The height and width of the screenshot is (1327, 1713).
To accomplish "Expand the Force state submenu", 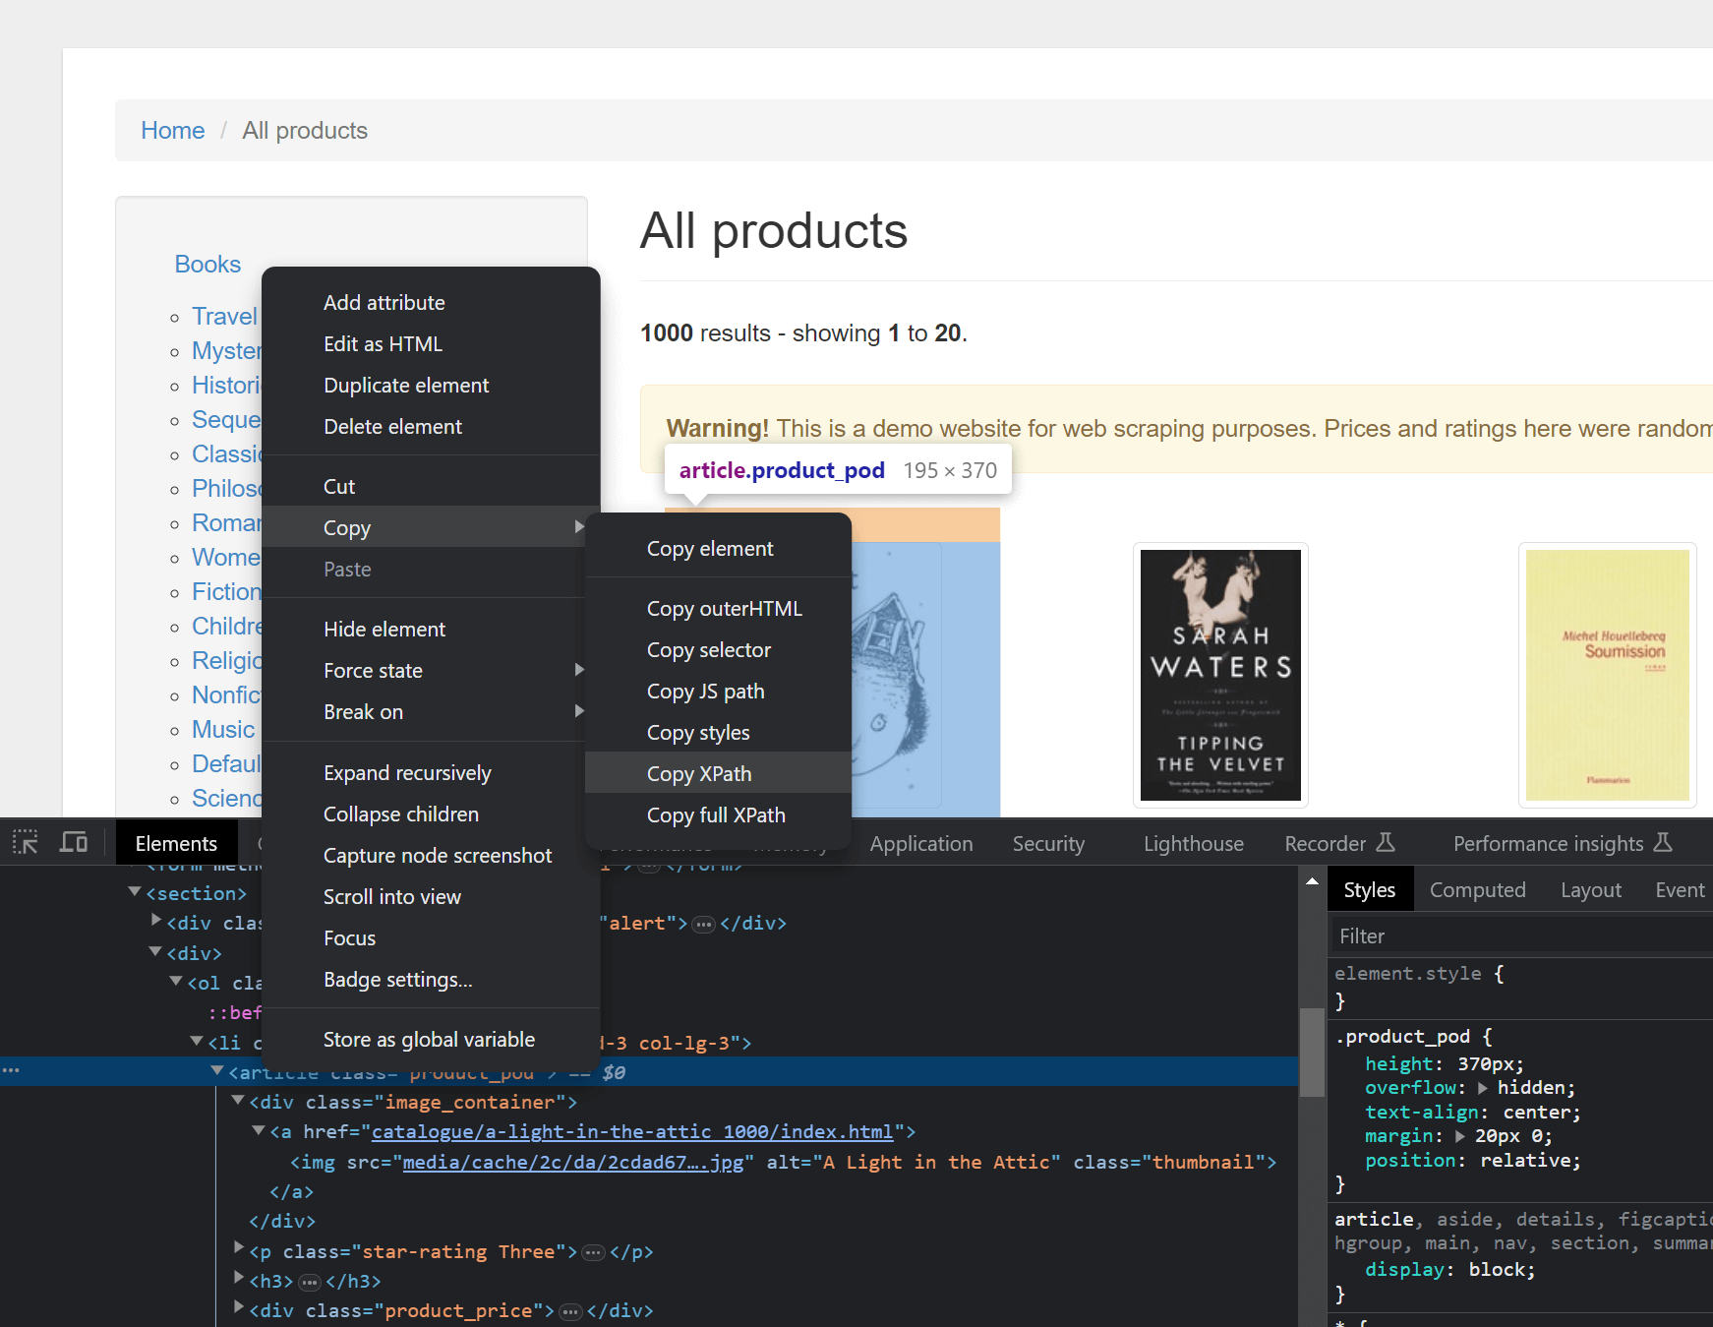I will pyautogui.click(x=579, y=670).
